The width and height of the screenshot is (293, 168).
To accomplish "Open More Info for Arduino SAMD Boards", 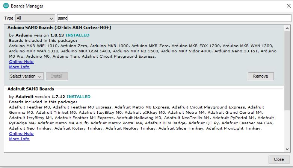I will pyautogui.click(x=19, y=67).
